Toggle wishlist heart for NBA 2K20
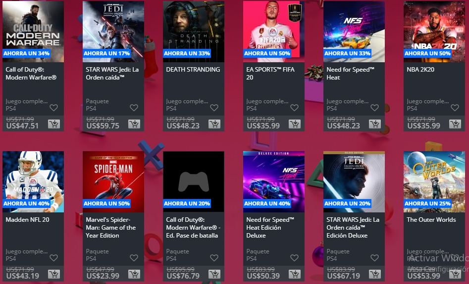Viewport: 469px width, 284px height. tap(455, 107)
